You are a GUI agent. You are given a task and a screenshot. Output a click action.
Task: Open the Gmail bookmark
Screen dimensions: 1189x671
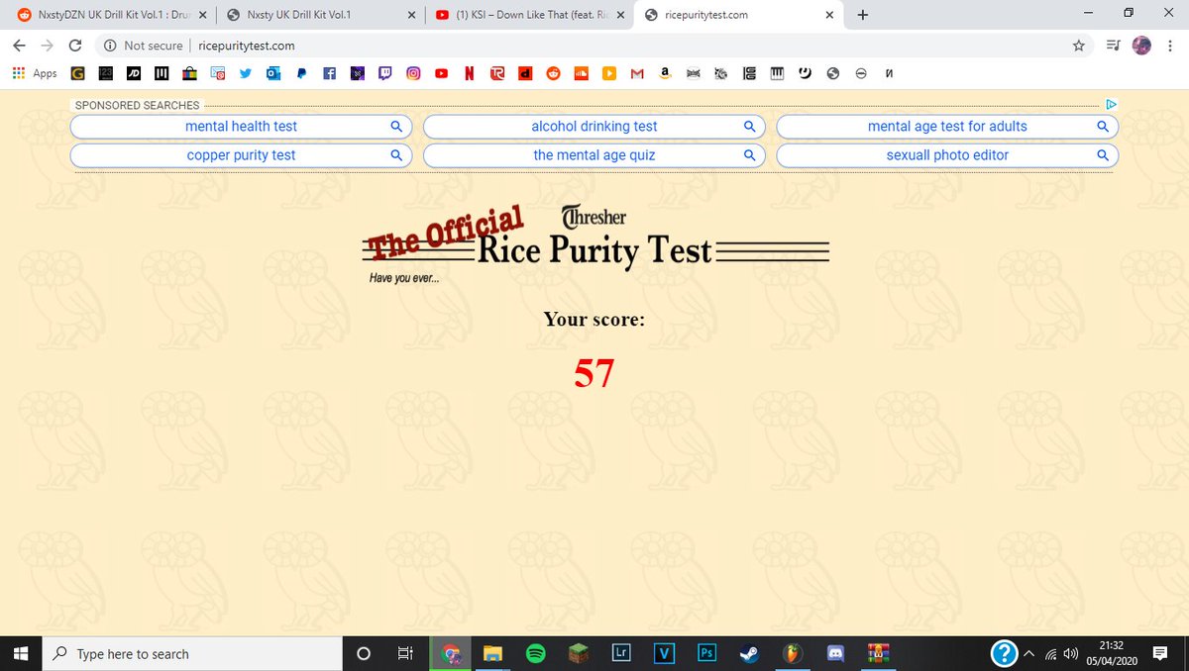(637, 73)
